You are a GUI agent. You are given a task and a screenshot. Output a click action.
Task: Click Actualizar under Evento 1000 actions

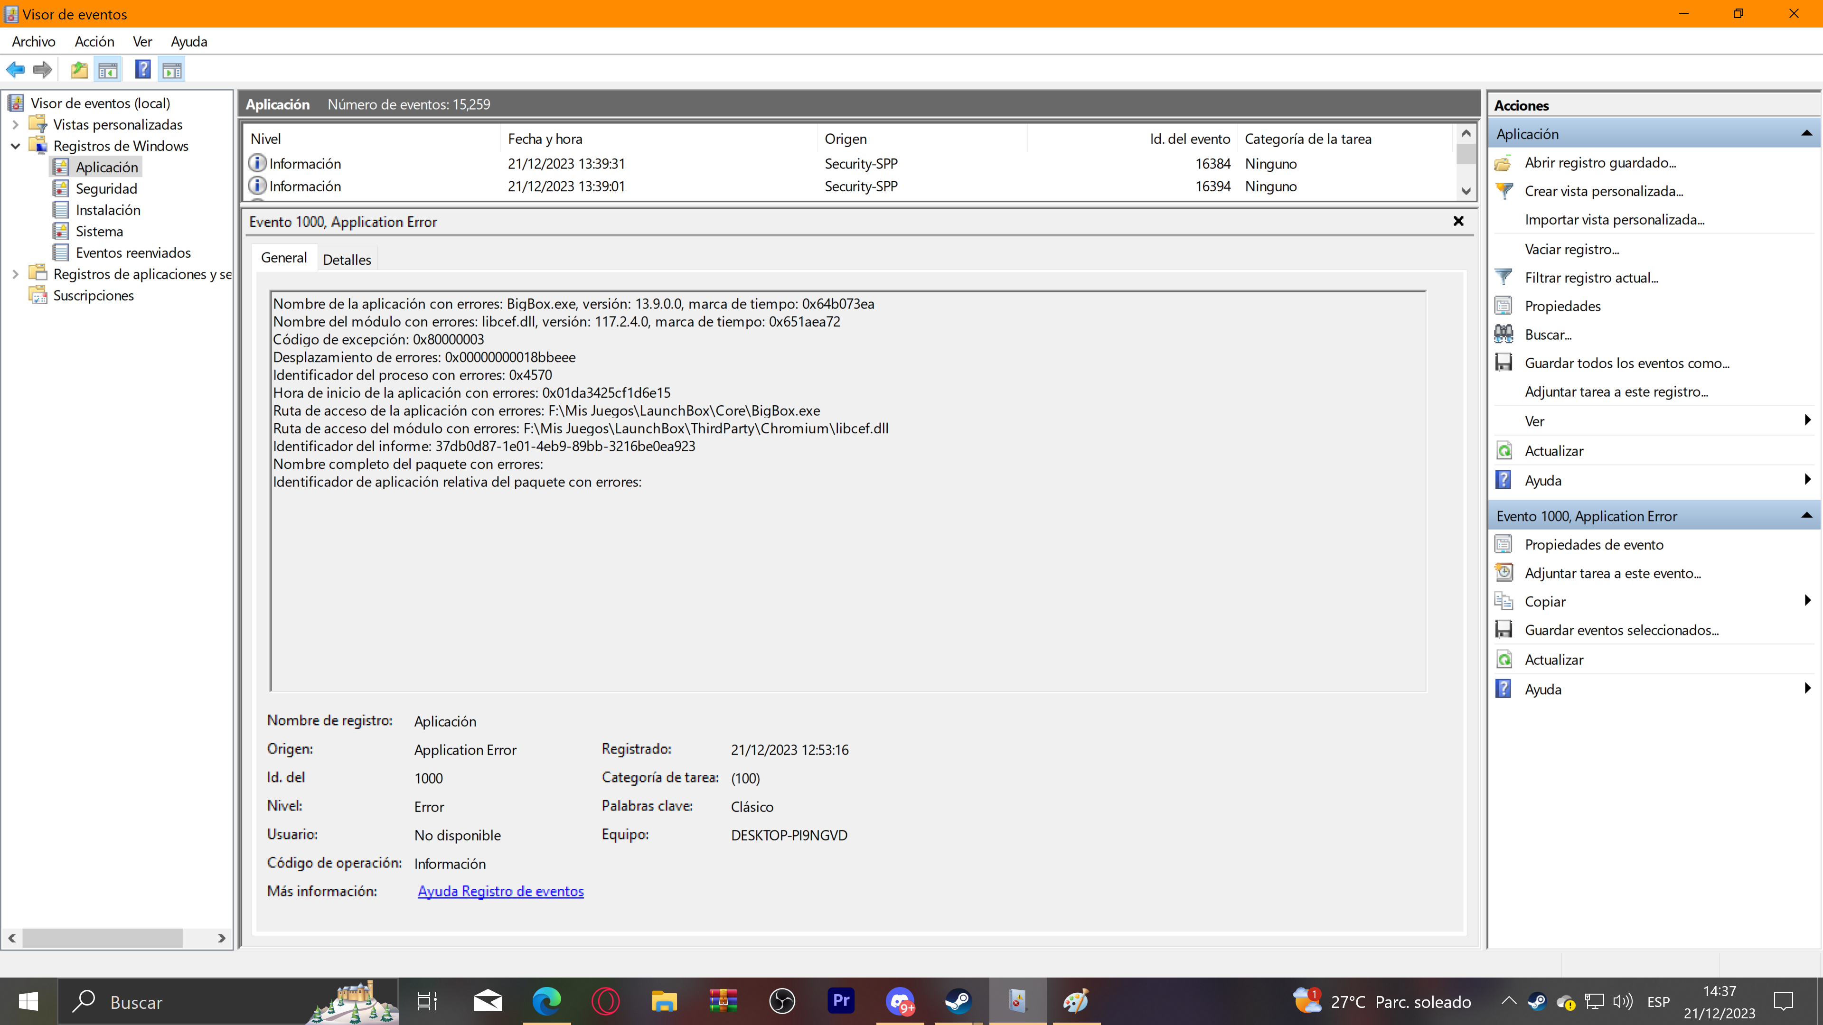click(1553, 659)
